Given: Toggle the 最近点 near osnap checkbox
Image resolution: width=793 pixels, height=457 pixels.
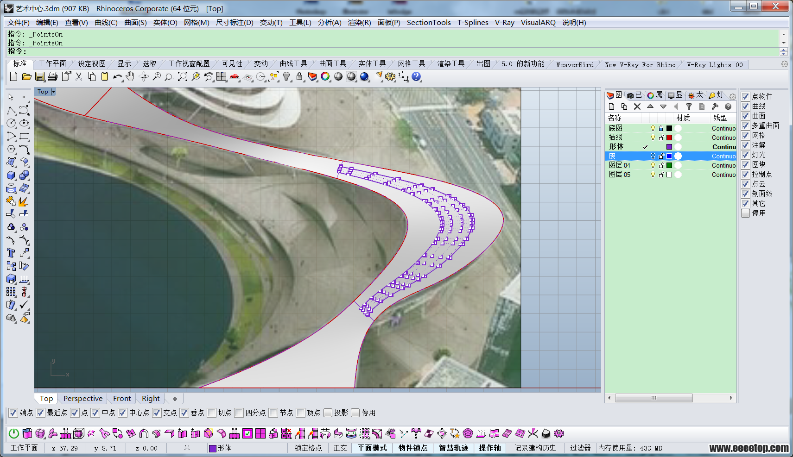Looking at the screenshot, I should point(40,413).
